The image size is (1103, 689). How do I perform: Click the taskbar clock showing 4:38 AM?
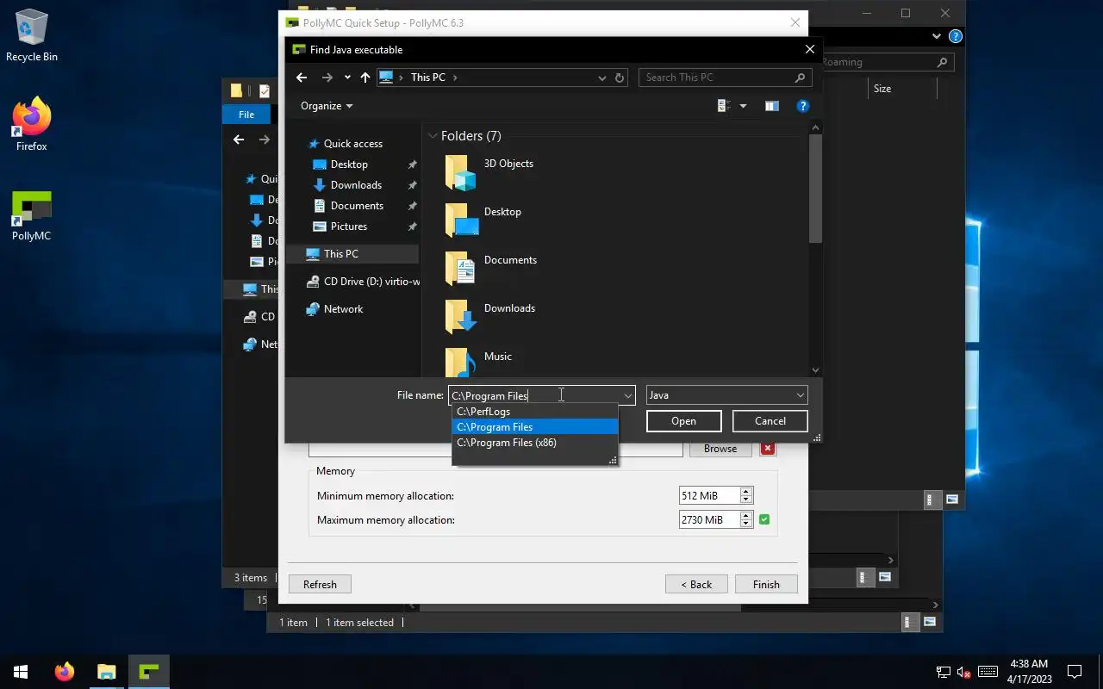[1029, 672]
